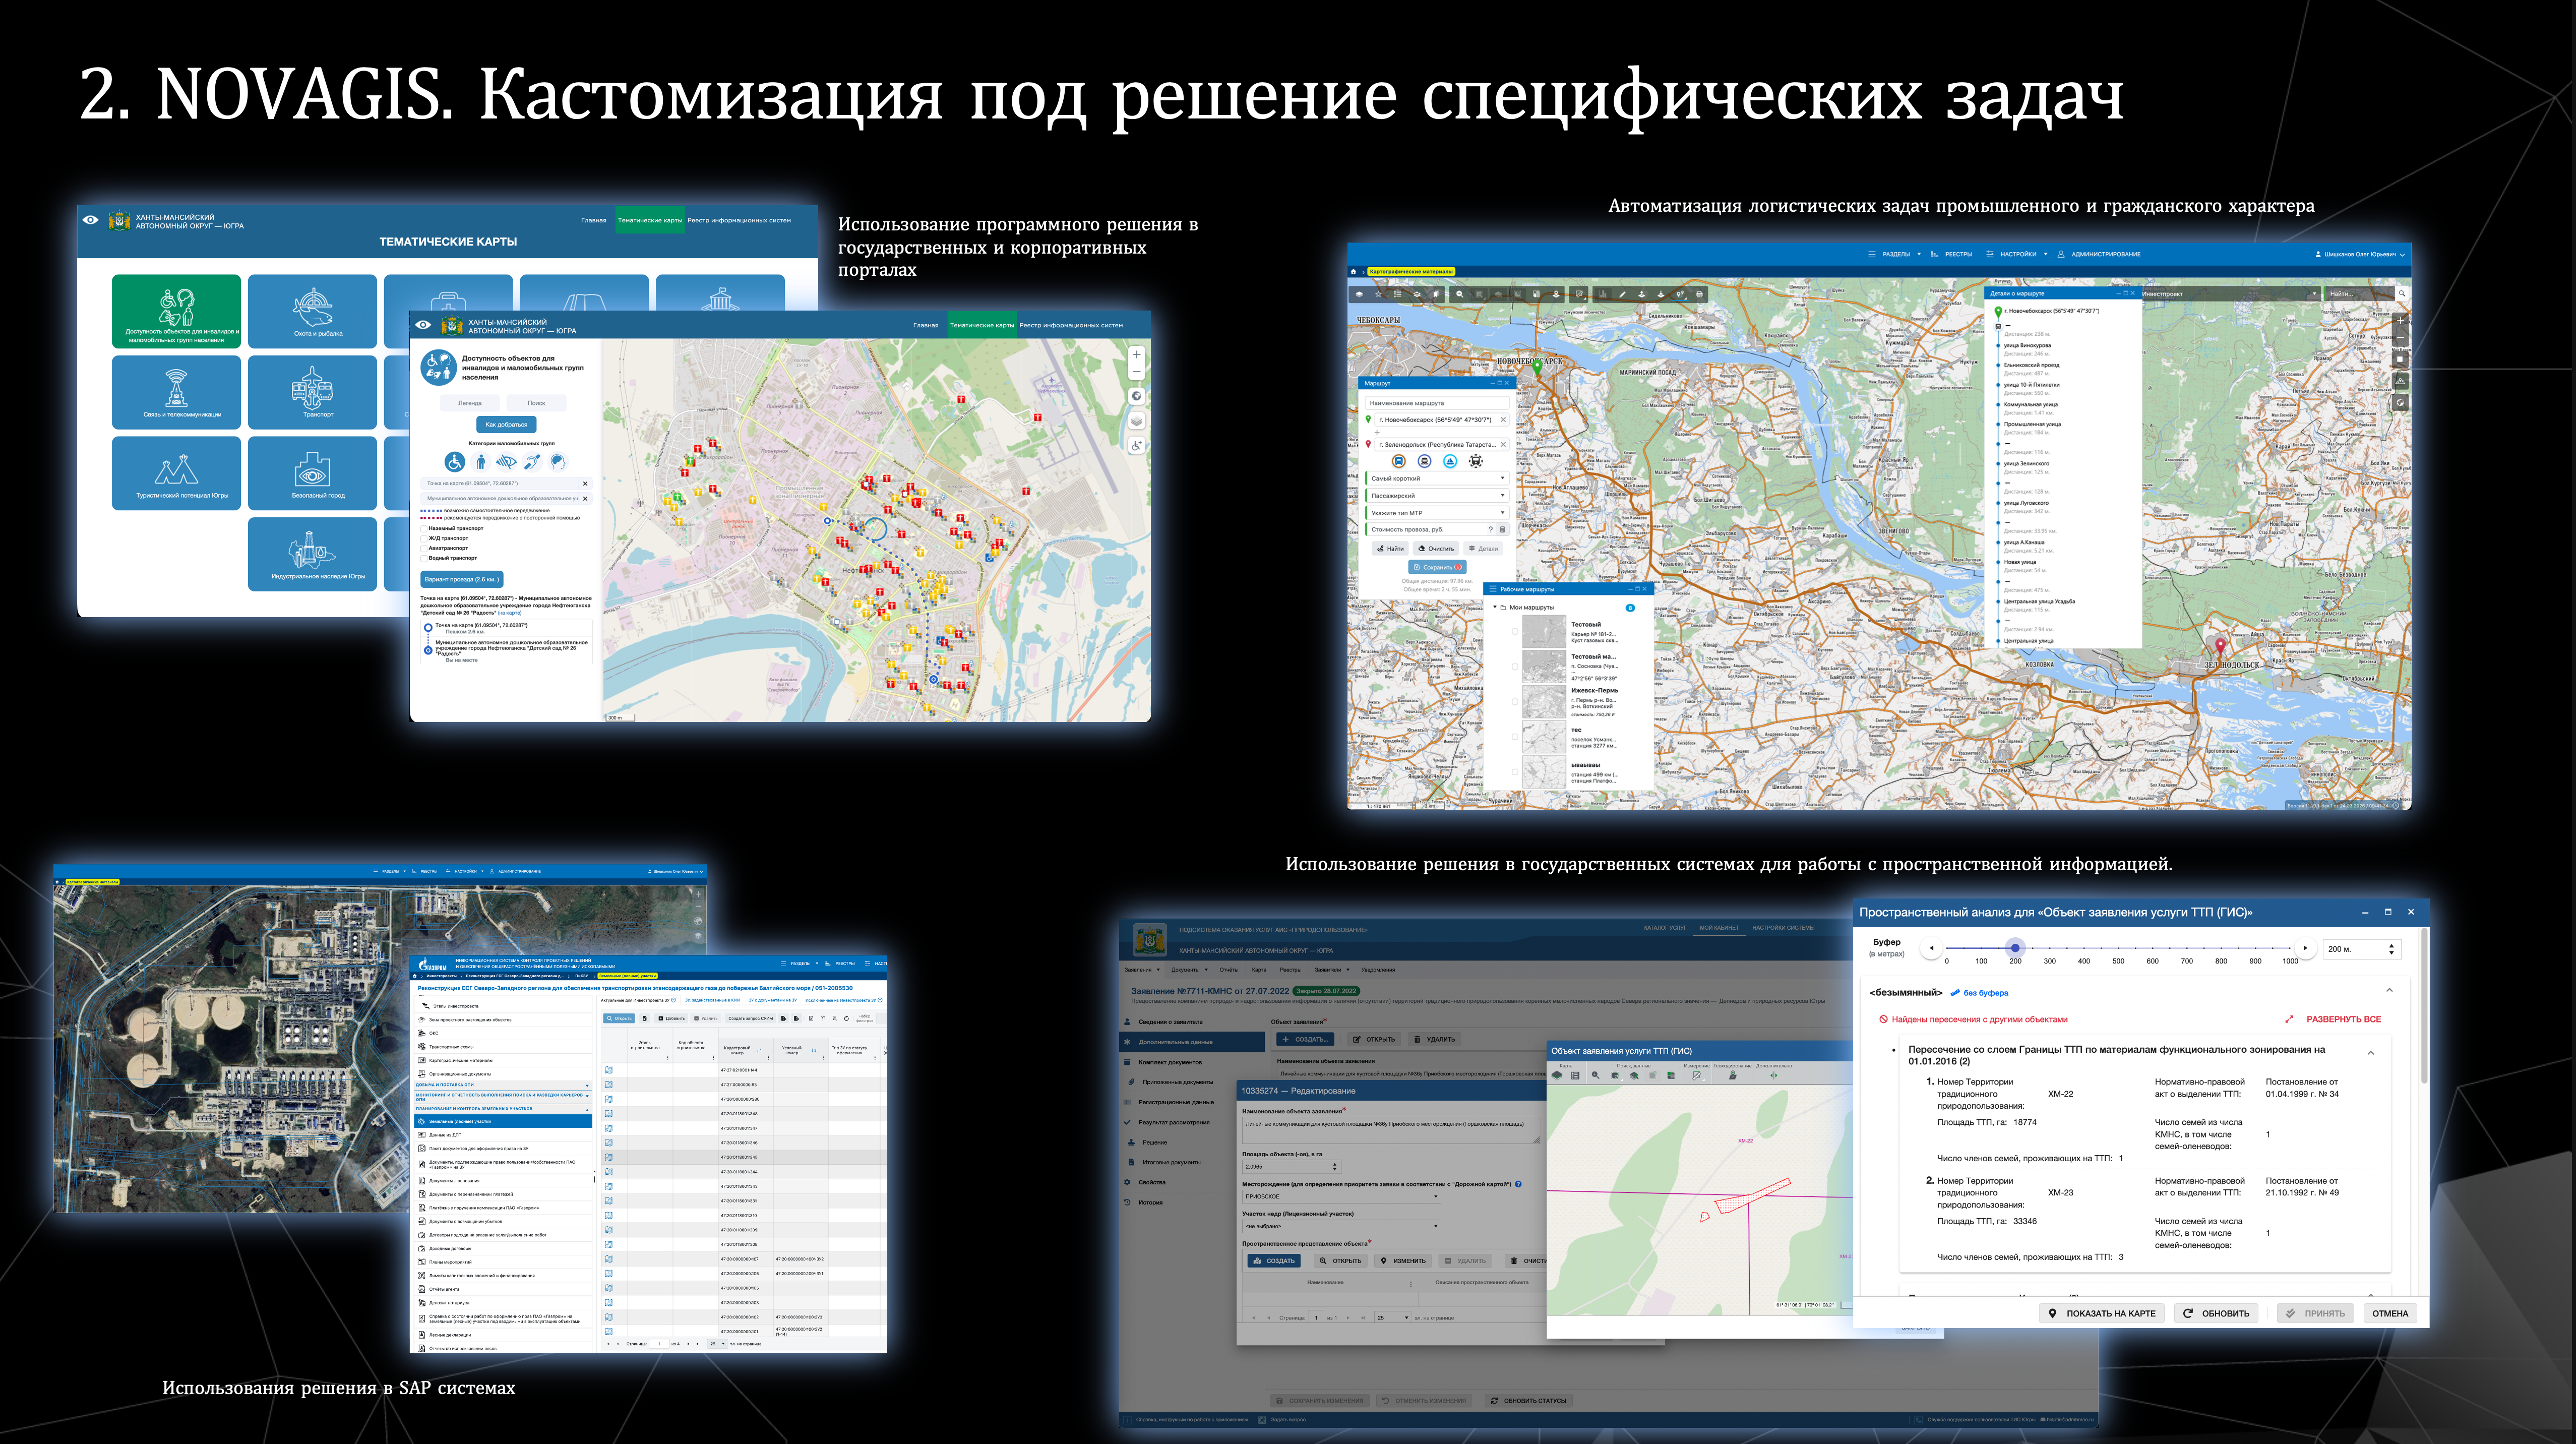Open the Укажите тип МТР dropdown
Screen dimensions: 2576x1444
pos(1437,513)
